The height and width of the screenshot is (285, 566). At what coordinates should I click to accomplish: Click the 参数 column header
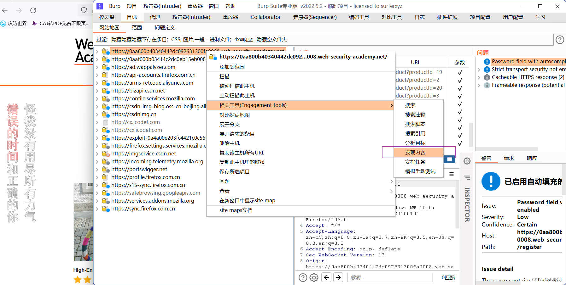click(x=460, y=62)
